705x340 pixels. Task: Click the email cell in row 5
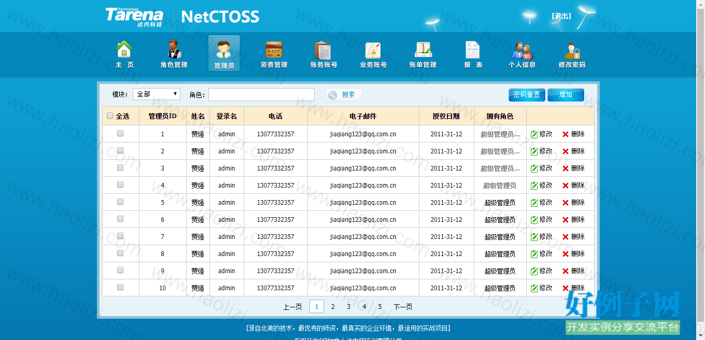363,203
